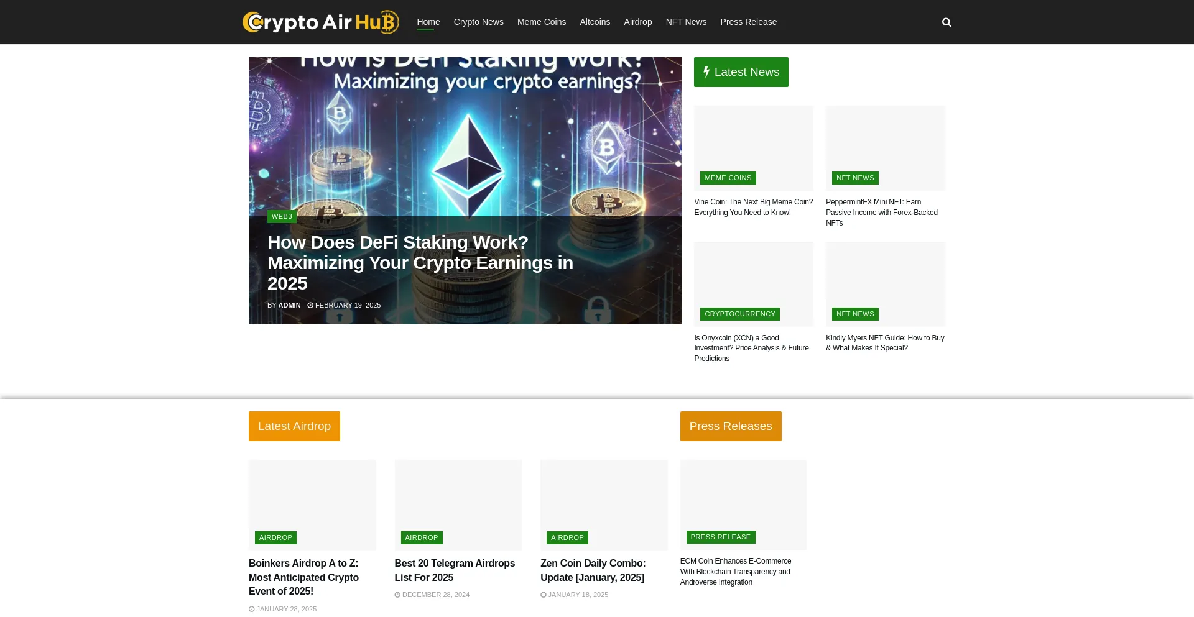
Task: Click the Kindly Myers NFT Guide thumbnail
Action: click(885, 283)
